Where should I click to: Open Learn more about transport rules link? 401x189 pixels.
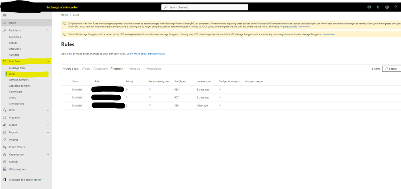(x=146, y=54)
